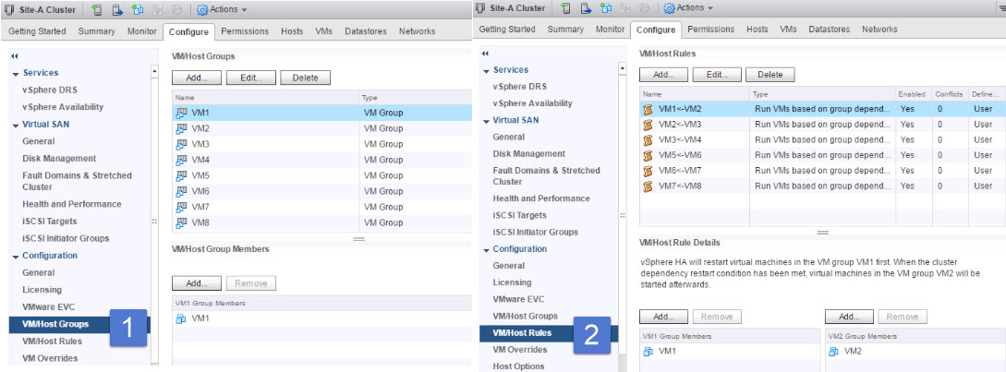1006x372 pixels.
Task: Click Add Host icon in left window toolbar
Action: click(x=96, y=9)
